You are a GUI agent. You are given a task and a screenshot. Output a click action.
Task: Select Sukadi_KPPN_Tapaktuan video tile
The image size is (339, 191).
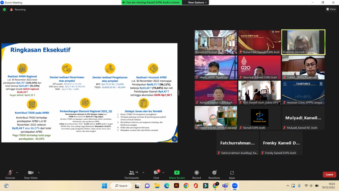(x=303, y=67)
